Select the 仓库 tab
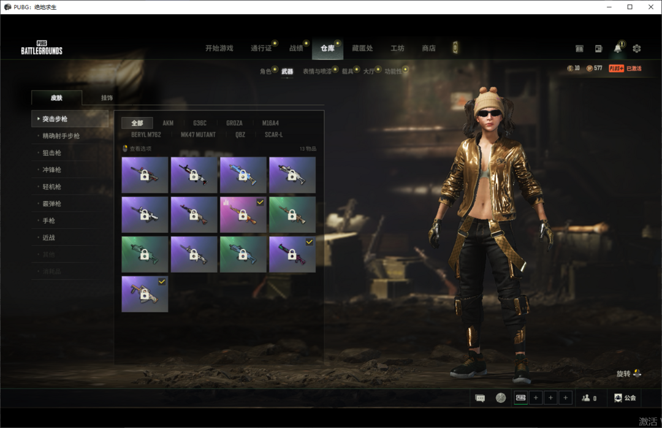This screenshot has width=662, height=428. pos(327,48)
